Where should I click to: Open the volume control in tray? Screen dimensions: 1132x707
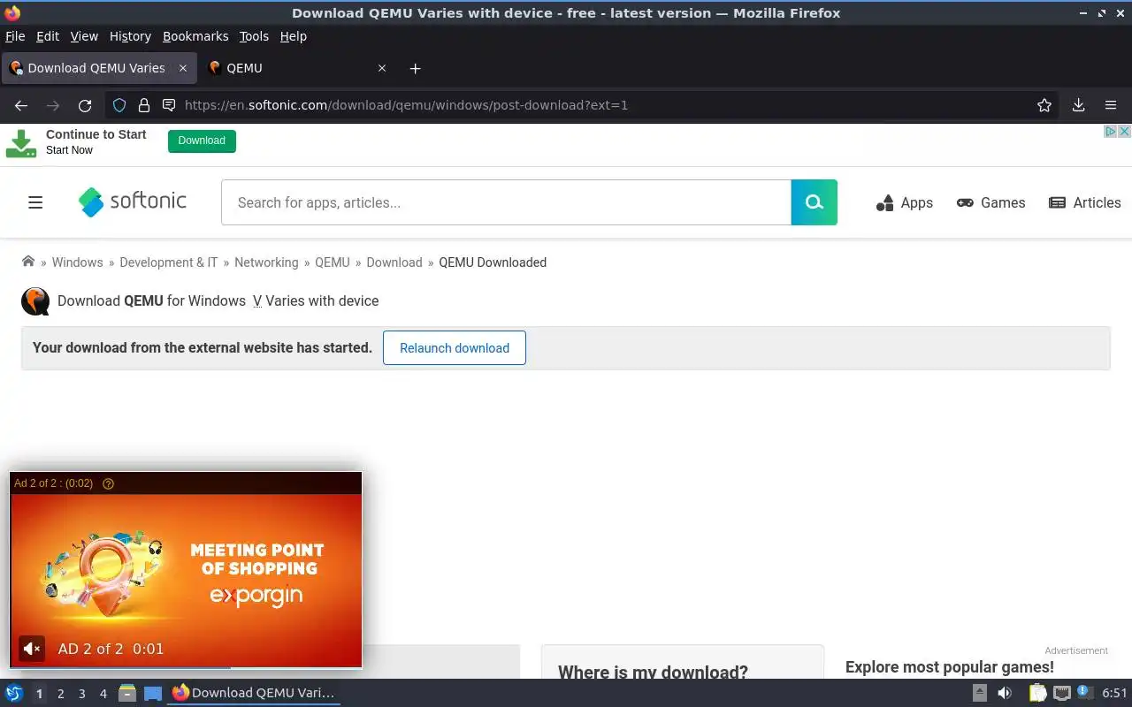coord(1005,693)
